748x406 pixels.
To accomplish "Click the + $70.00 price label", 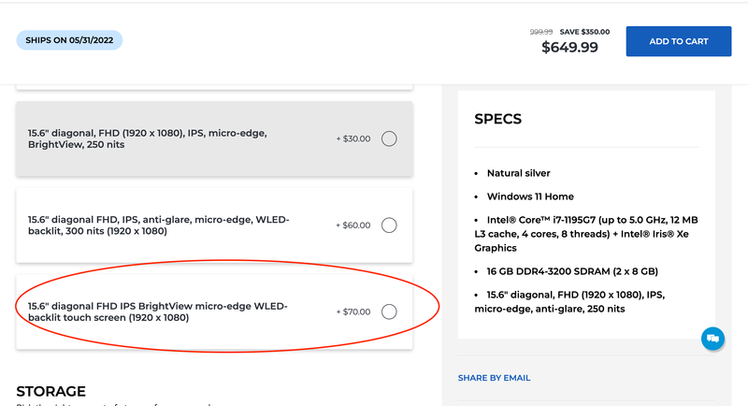I will (x=353, y=312).
